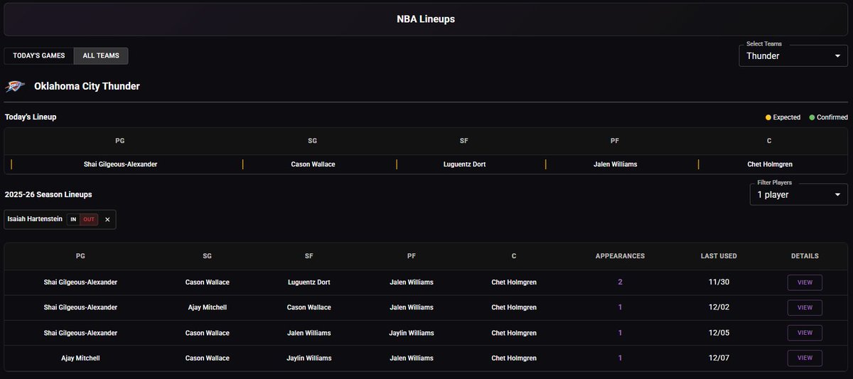This screenshot has width=853, height=379.
Task: Click the PF header in season lineups table
Action: (x=412, y=256)
